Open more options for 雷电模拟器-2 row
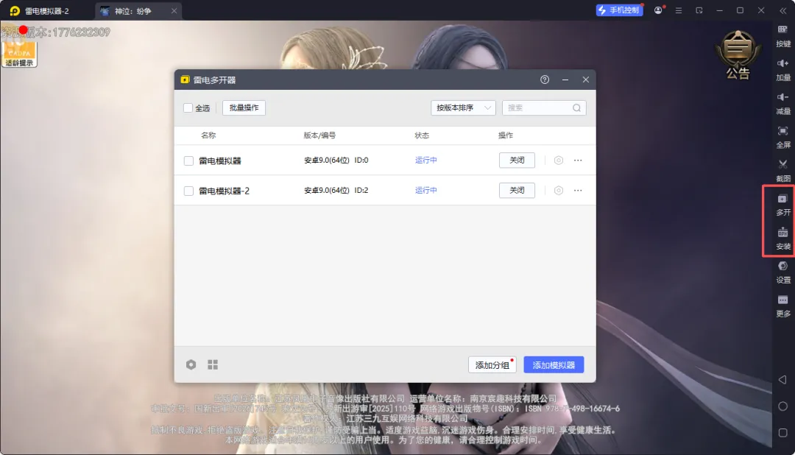 pos(578,190)
